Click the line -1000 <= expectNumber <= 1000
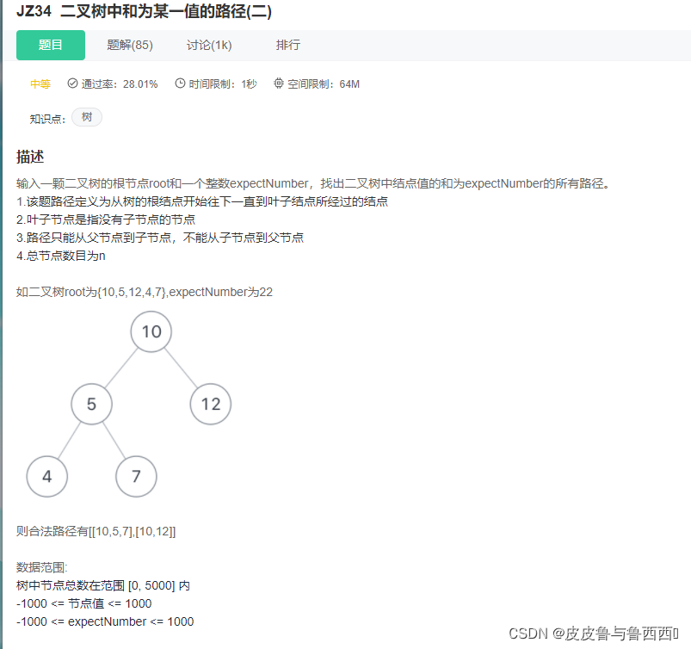Viewport: 691px width, 649px height. click(x=105, y=621)
